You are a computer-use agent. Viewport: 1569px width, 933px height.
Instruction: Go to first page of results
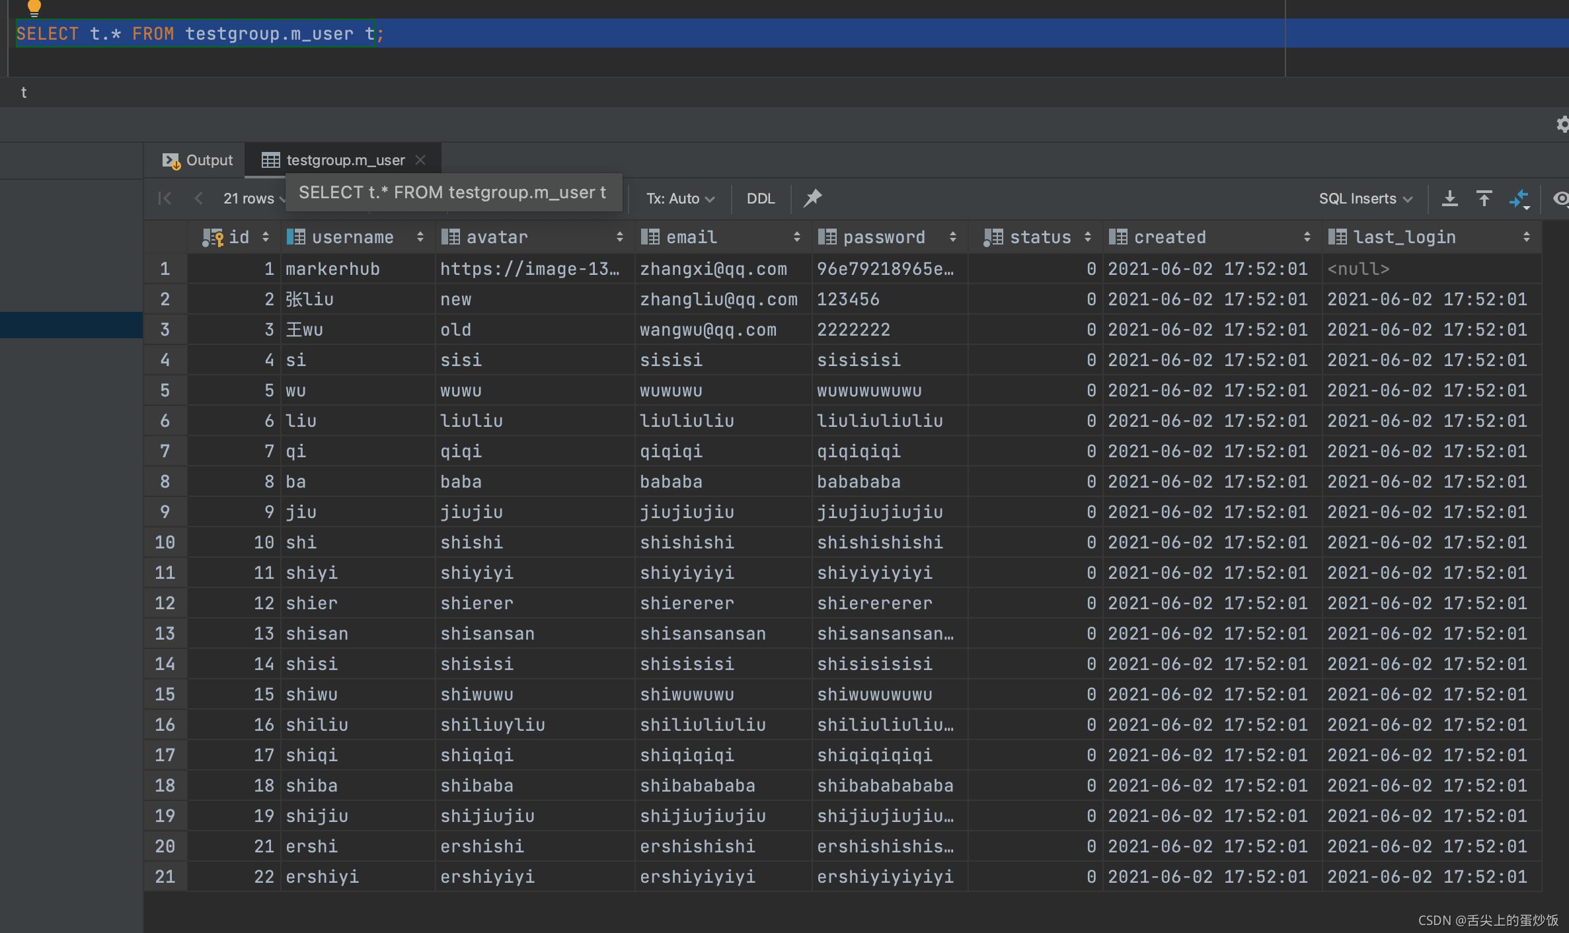tap(165, 198)
